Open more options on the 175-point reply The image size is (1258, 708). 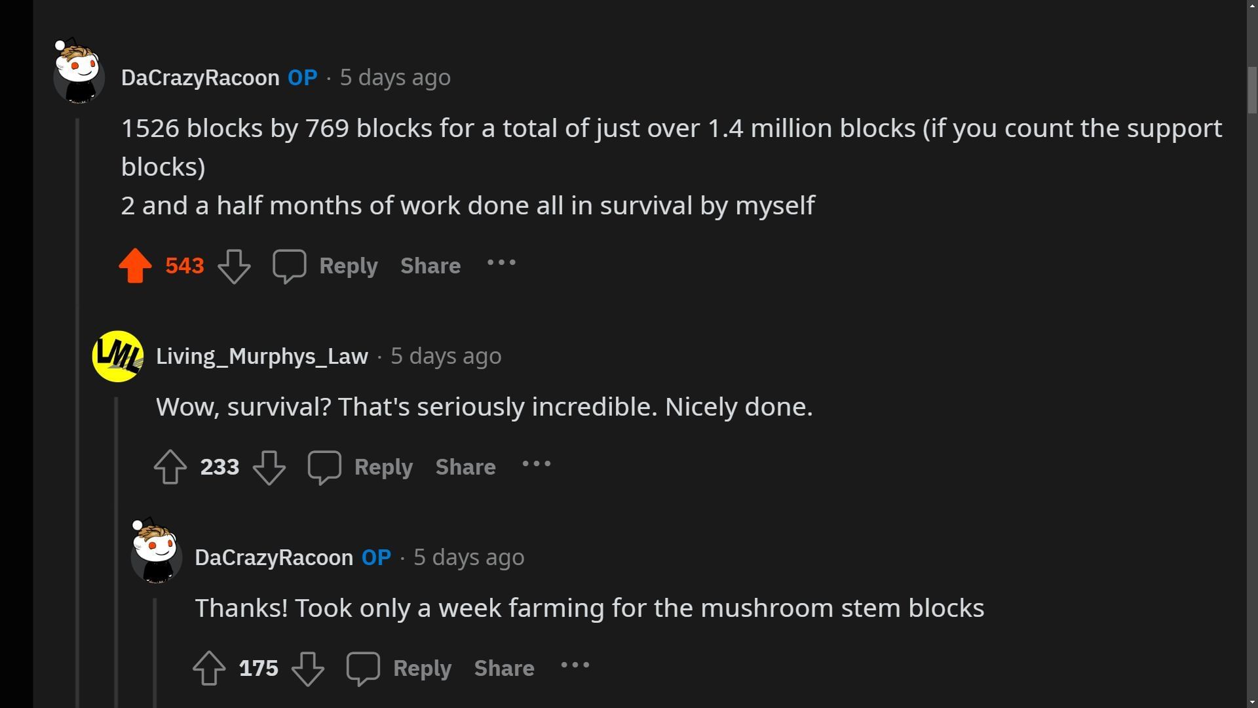575,666
